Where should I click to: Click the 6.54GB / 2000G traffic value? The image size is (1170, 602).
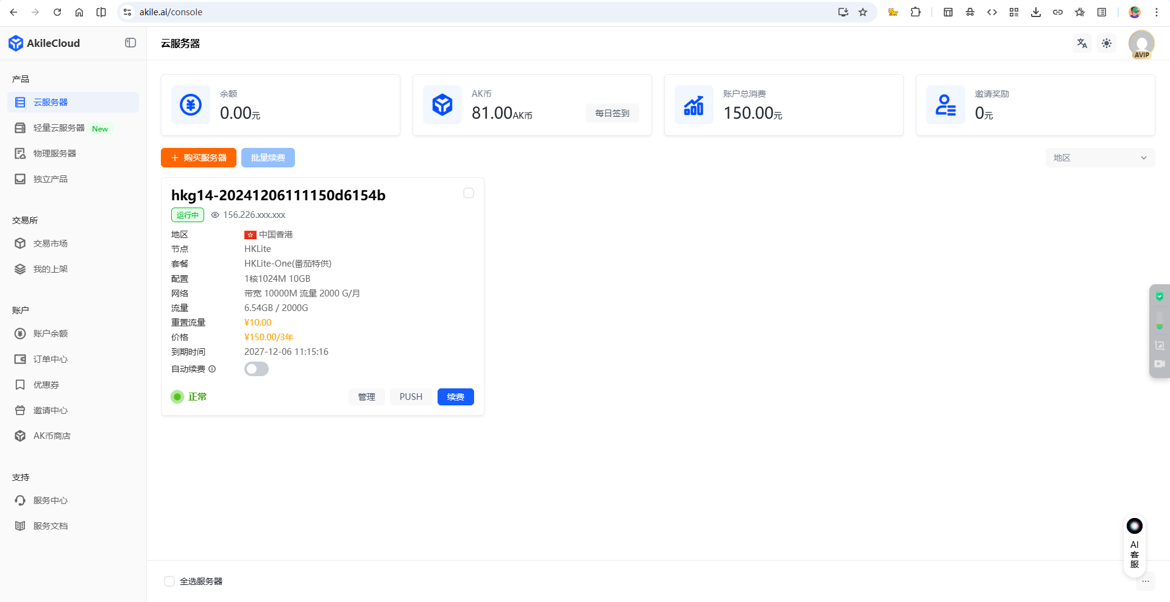coord(276,308)
